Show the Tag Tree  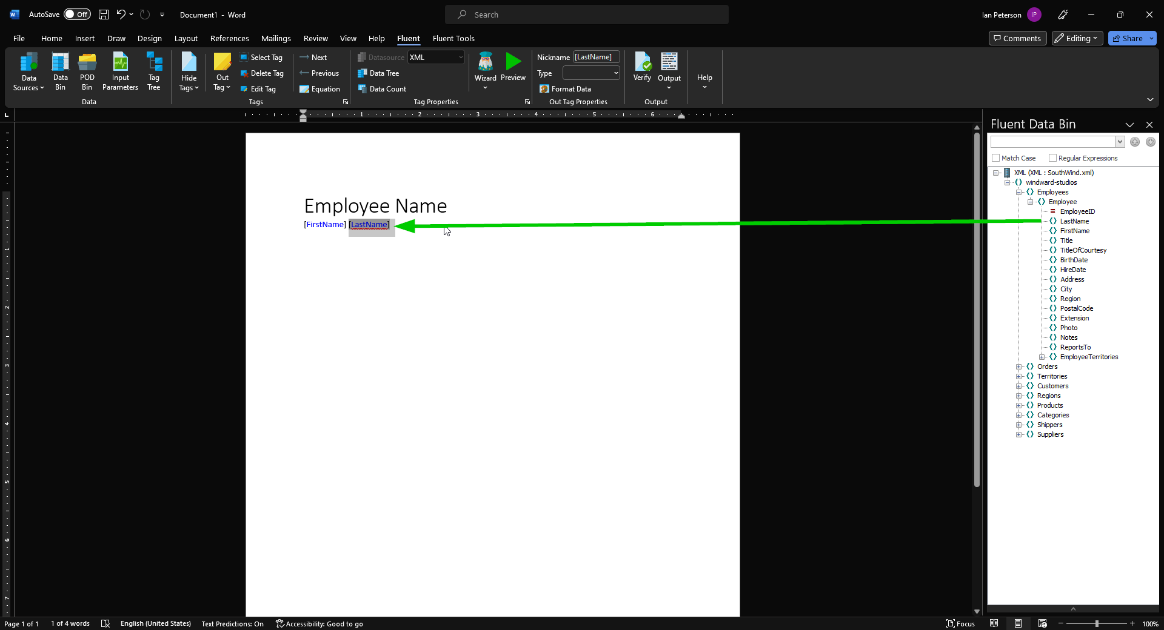[154, 72]
